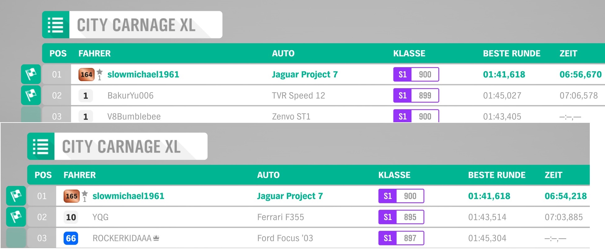Click the crown icon next to ROCKERKIDAAA
Screen dimensions: 605x250
156,238
